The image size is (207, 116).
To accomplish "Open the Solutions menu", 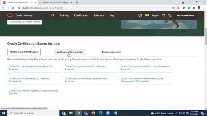I will 99,15.
